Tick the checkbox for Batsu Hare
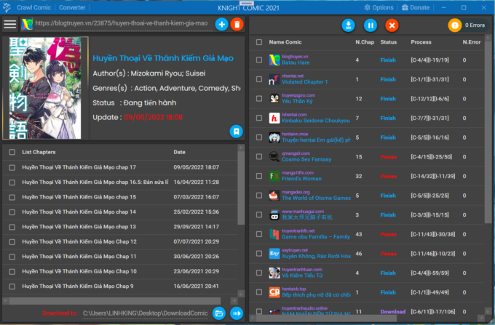Screen dimensions: 495x325 click(x=259, y=60)
